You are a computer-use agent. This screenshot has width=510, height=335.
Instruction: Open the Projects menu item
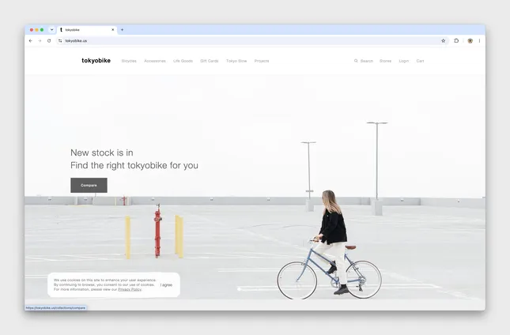click(x=262, y=61)
